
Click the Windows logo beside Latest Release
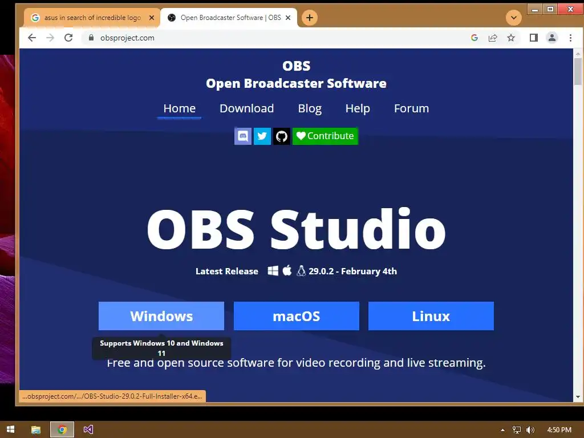tap(273, 271)
